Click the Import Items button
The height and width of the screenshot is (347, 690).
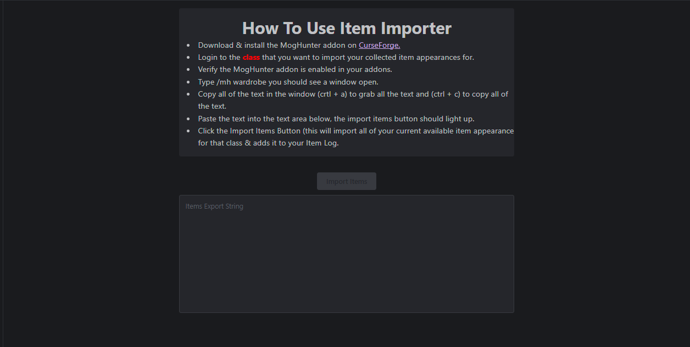347,181
